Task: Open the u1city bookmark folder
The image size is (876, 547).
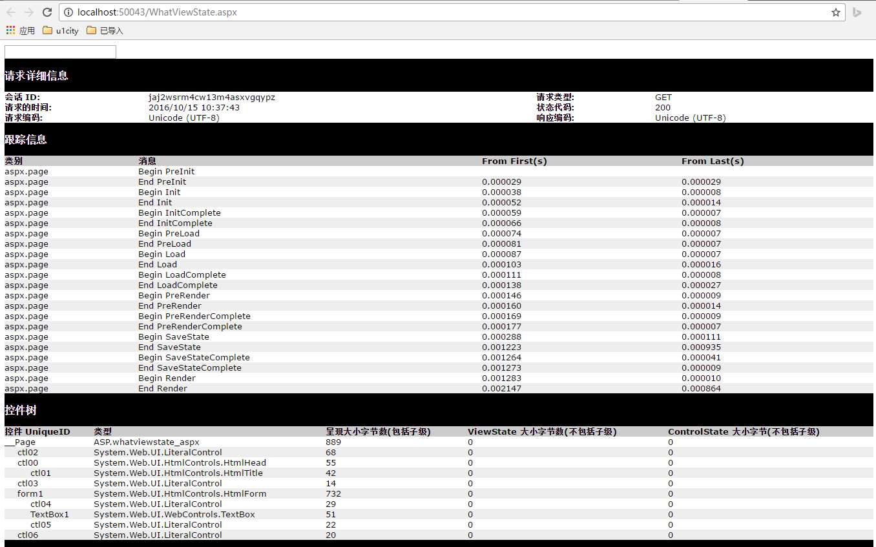Action: pyautogui.click(x=61, y=30)
